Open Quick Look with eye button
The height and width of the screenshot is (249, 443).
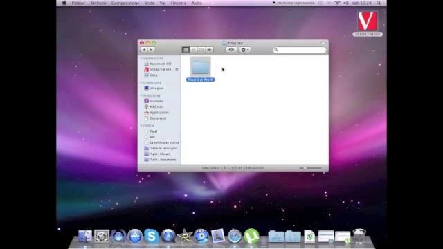click(x=231, y=50)
